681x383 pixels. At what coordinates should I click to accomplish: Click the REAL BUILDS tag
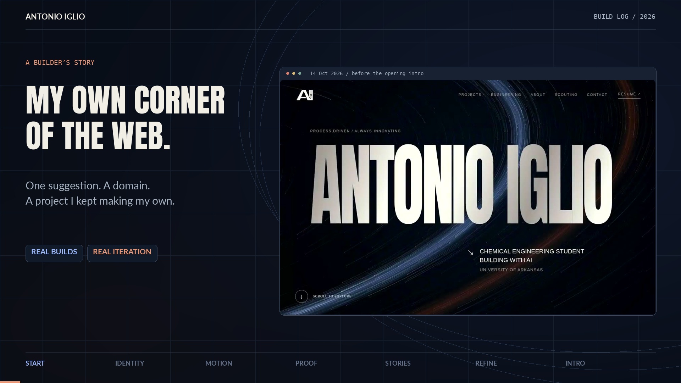click(x=54, y=253)
